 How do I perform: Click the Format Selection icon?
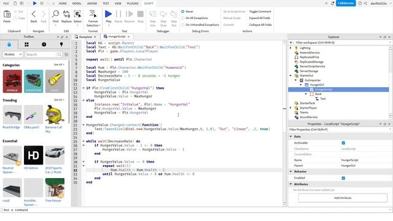click(93, 14)
